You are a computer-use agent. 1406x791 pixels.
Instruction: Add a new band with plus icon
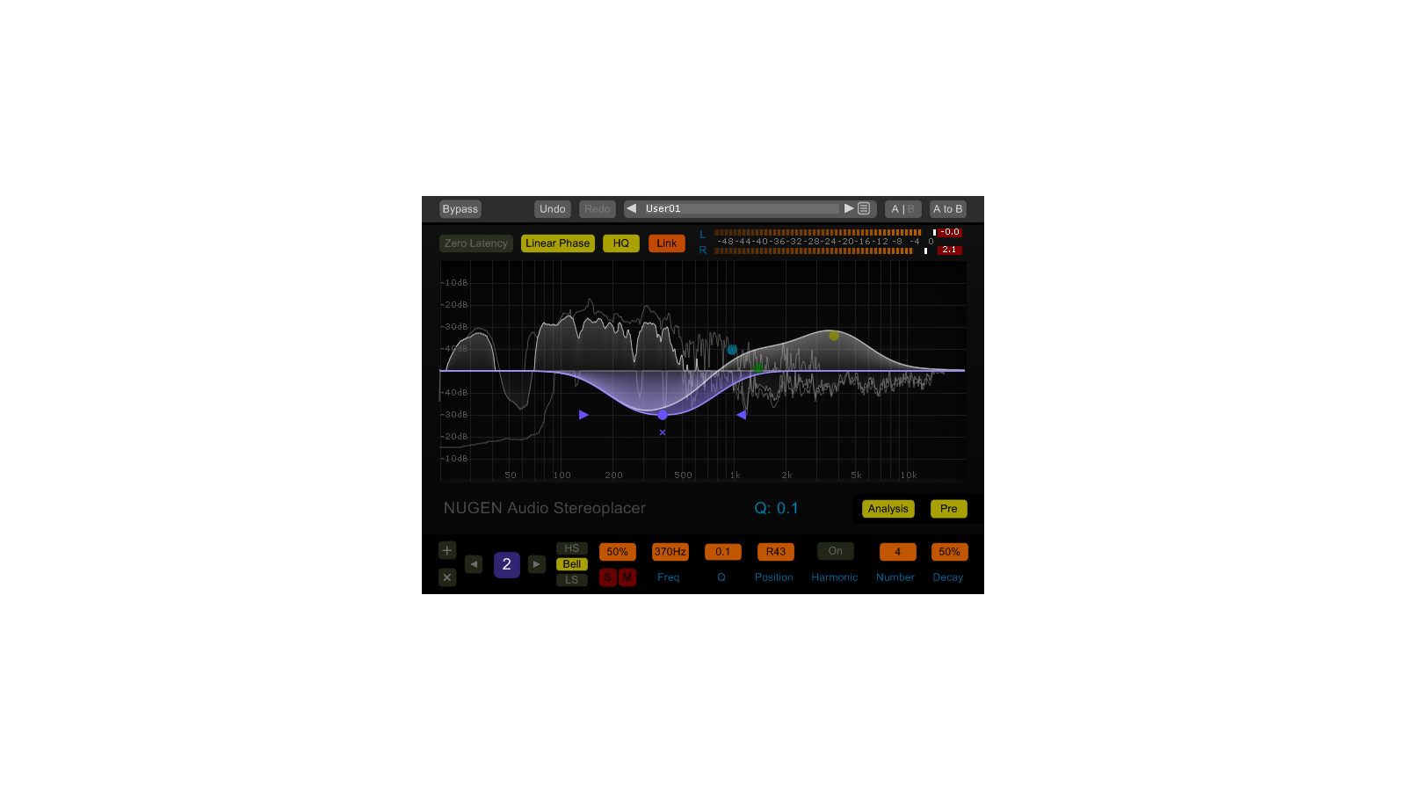click(x=447, y=550)
